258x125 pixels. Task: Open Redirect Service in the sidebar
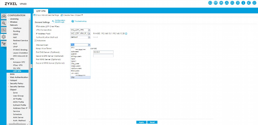[x=20, y=41]
